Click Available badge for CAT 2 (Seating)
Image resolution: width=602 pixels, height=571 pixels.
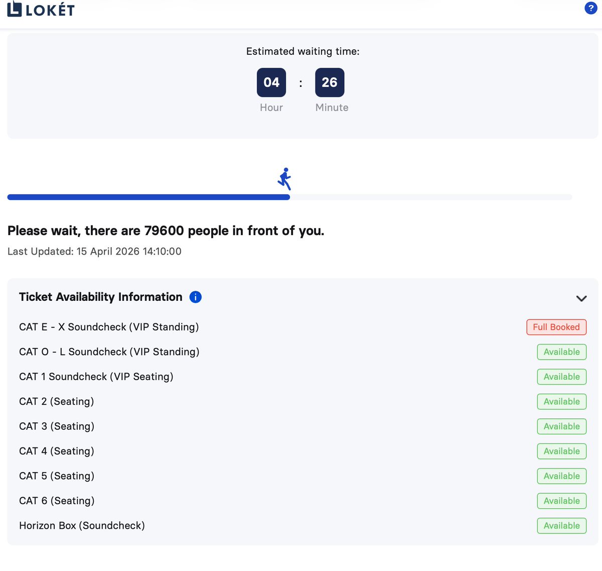[x=561, y=402]
